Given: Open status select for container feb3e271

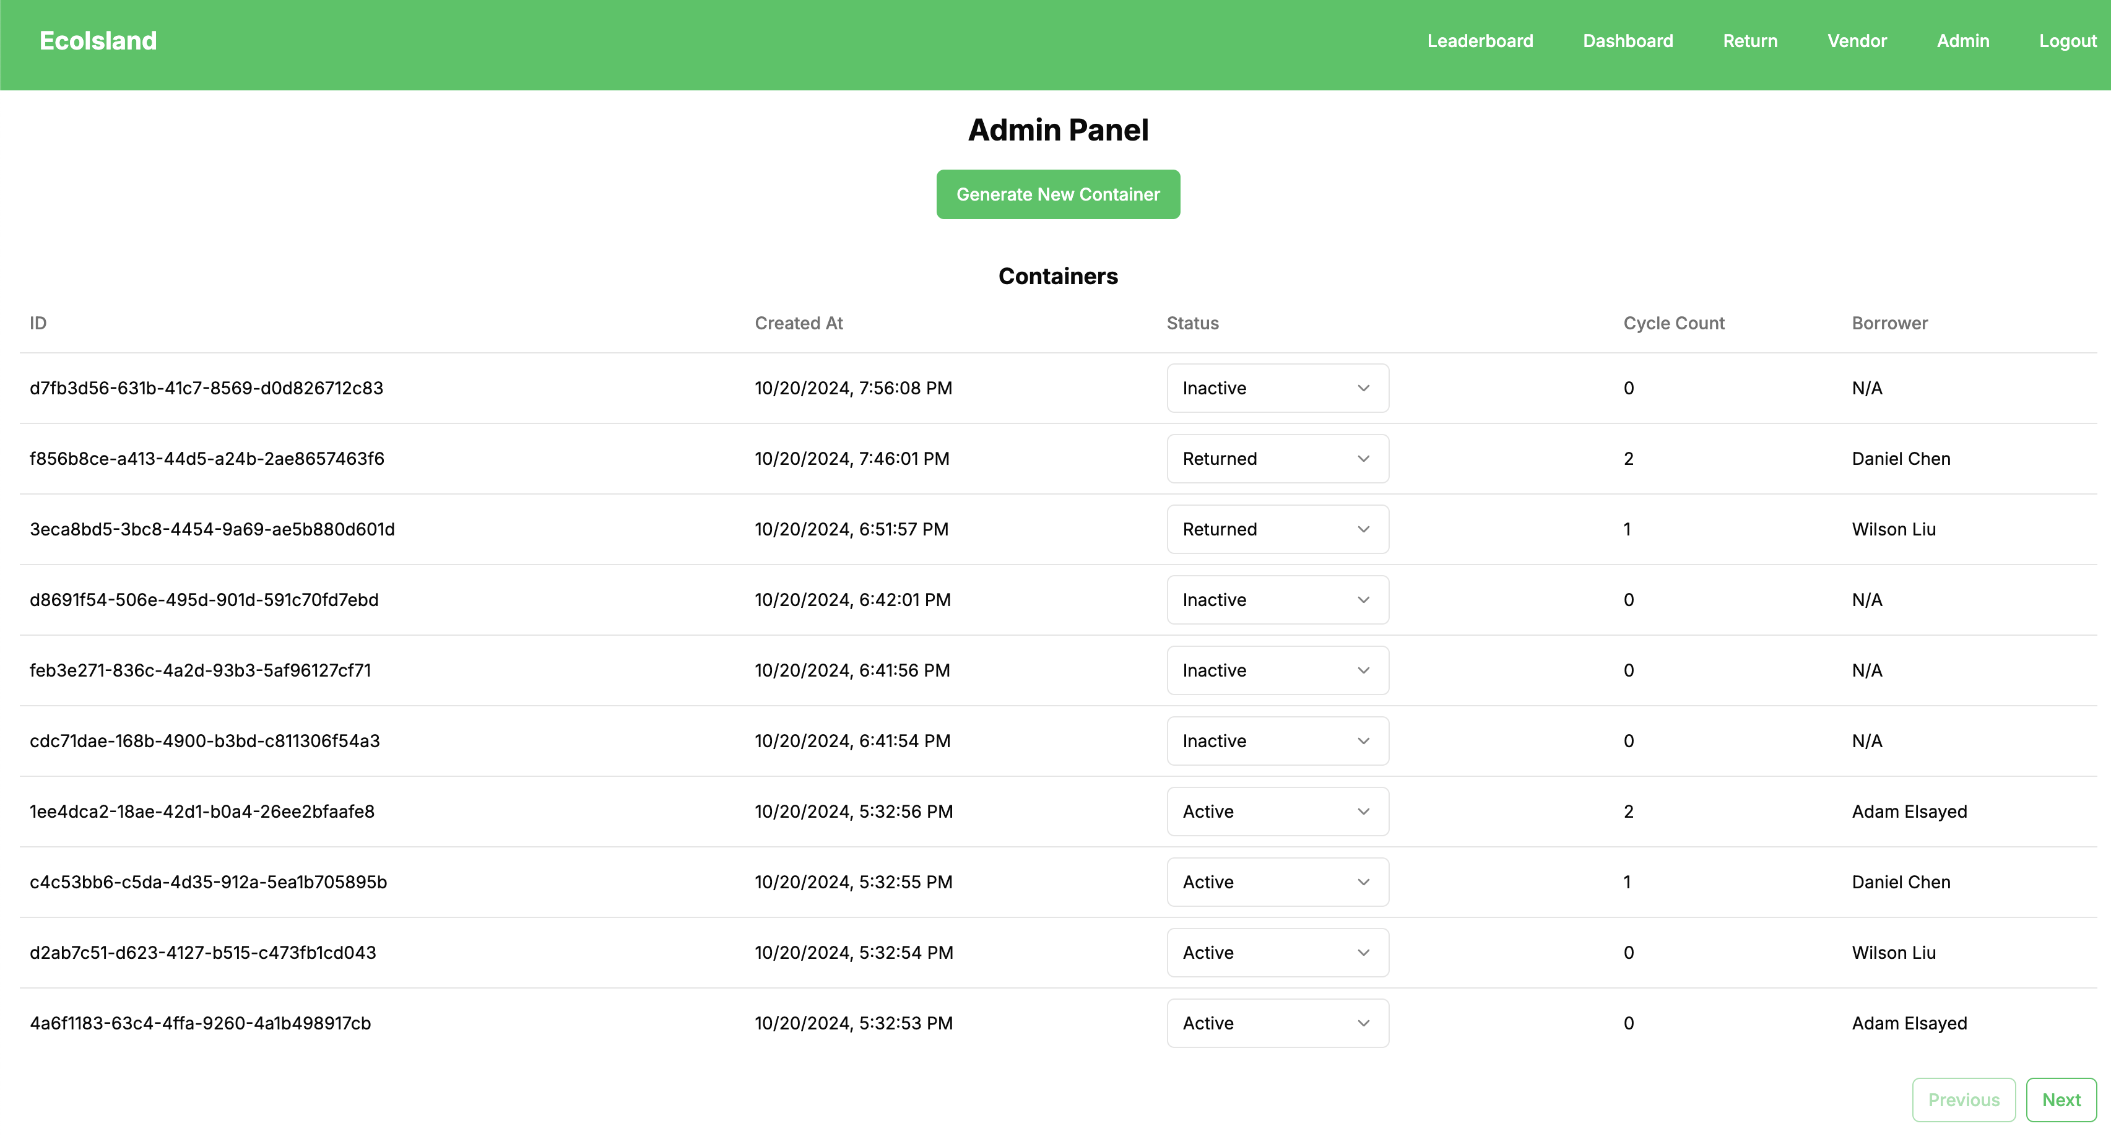Looking at the screenshot, I should coord(1277,670).
